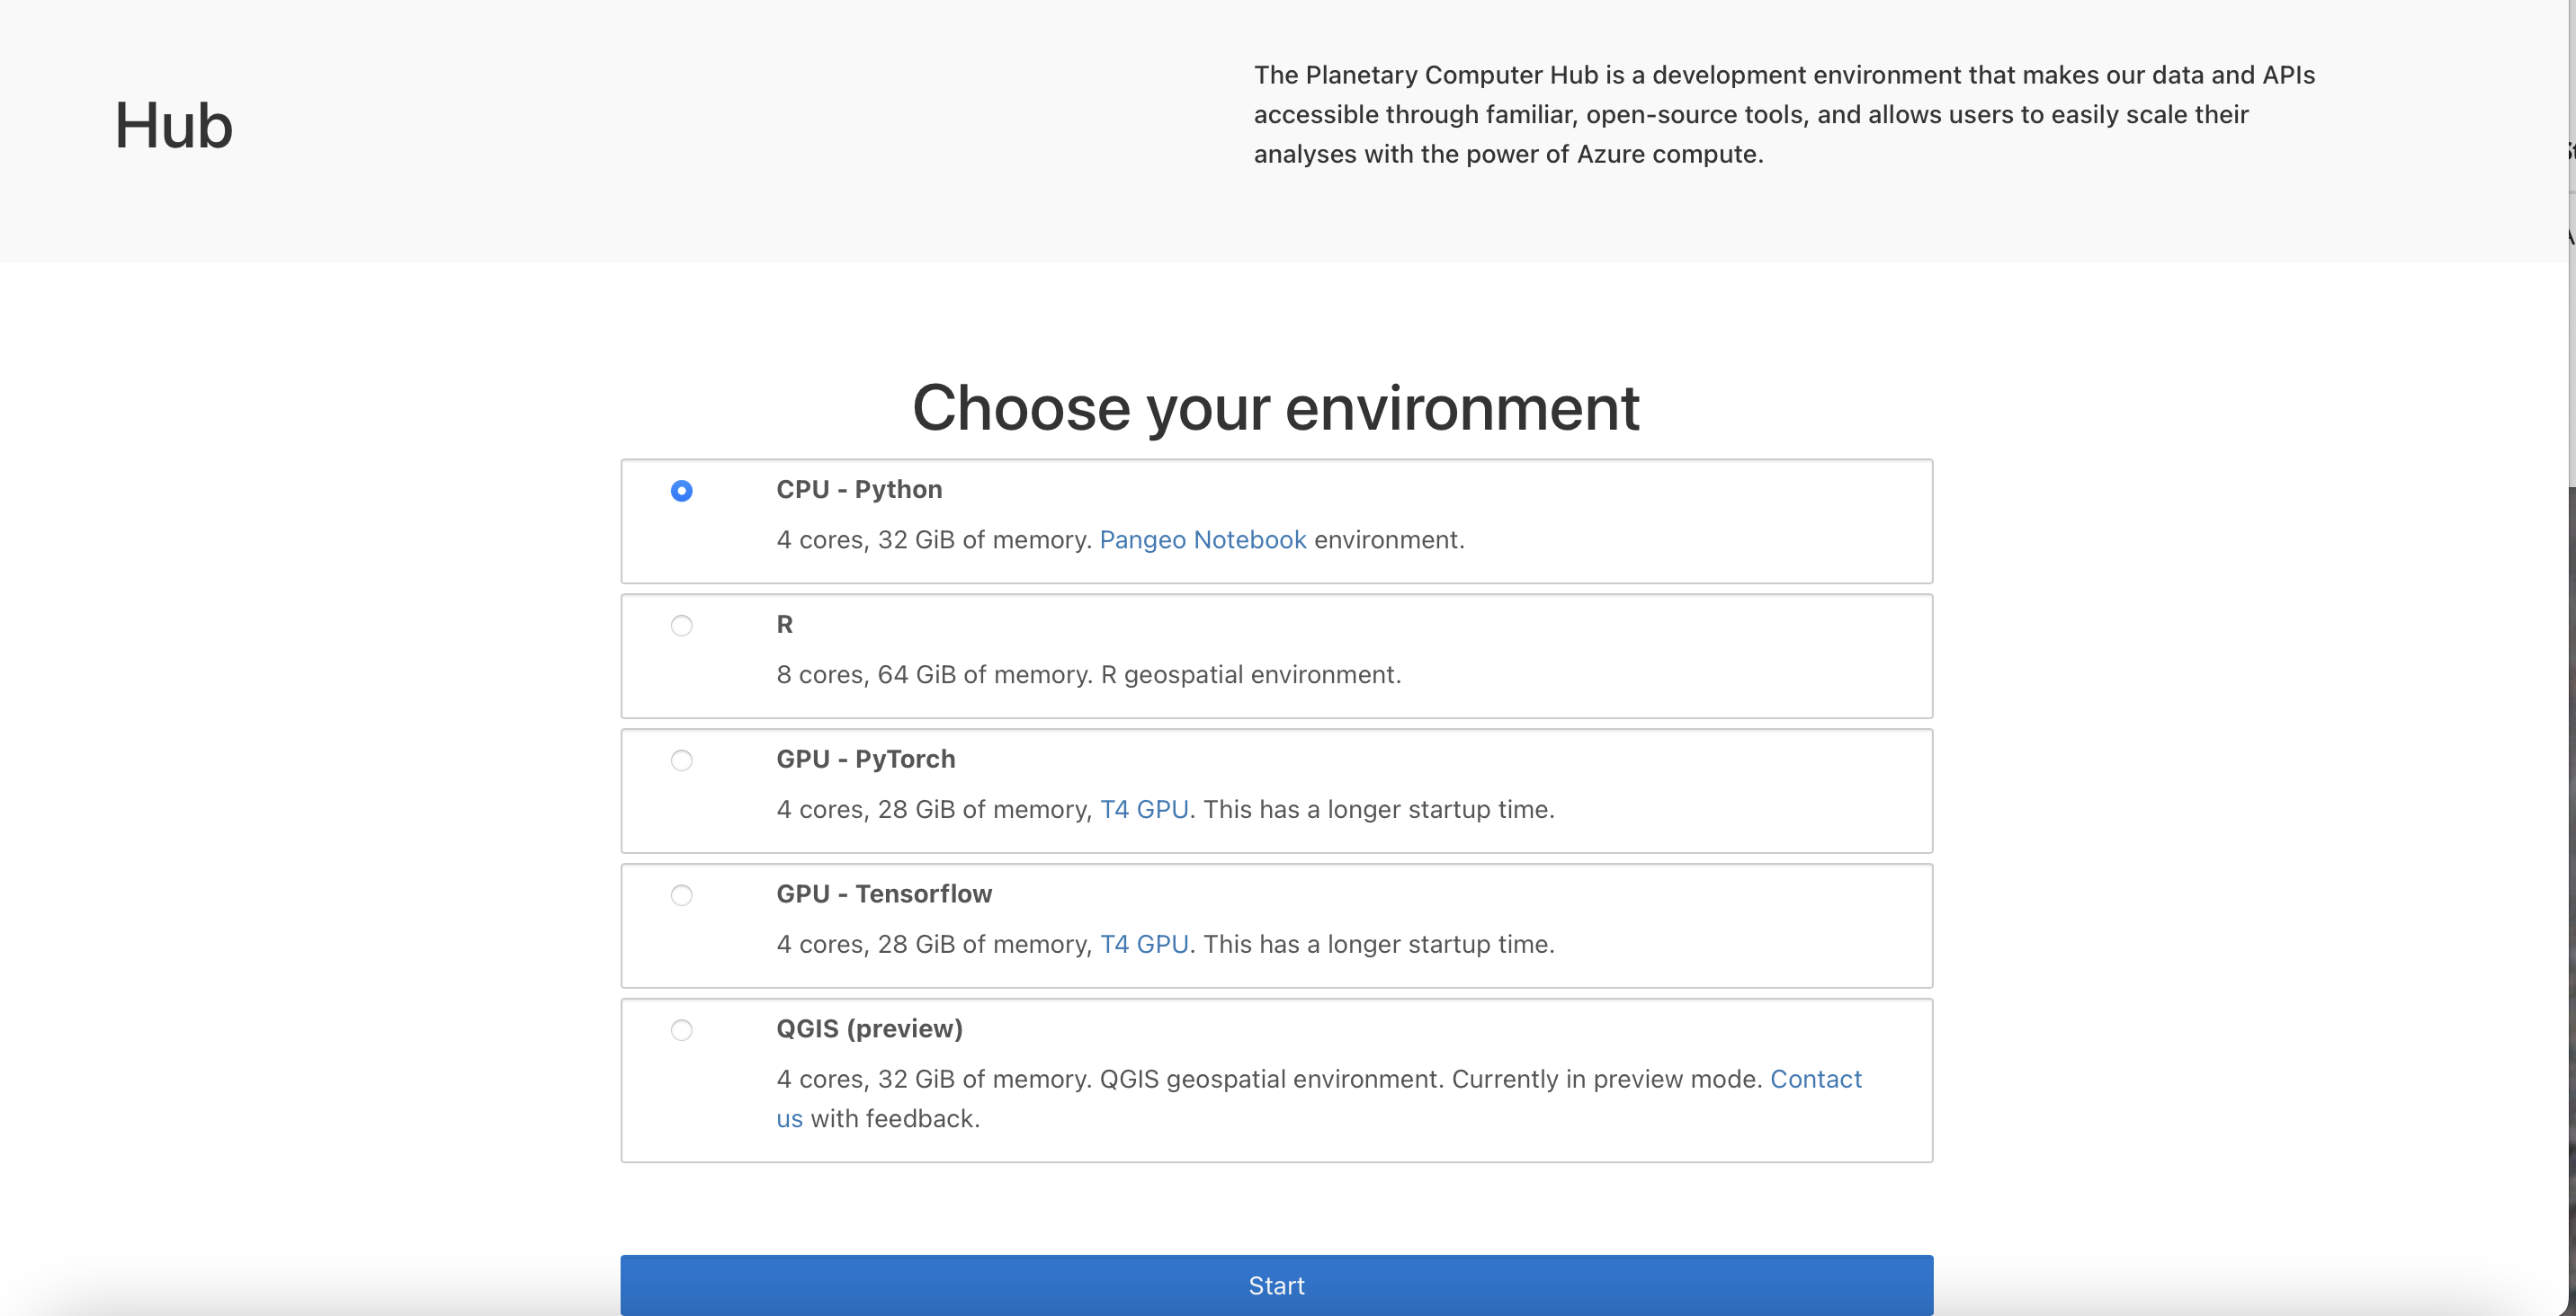Choose the GPU - PyTorch radio button
Image resolution: width=2576 pixels, height=1316 pixels.
click(681, 760)
